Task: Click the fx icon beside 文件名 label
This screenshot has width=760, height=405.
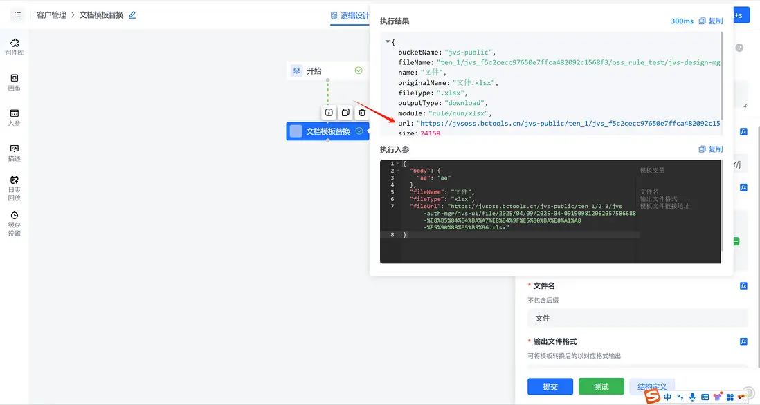Action: 743,286
